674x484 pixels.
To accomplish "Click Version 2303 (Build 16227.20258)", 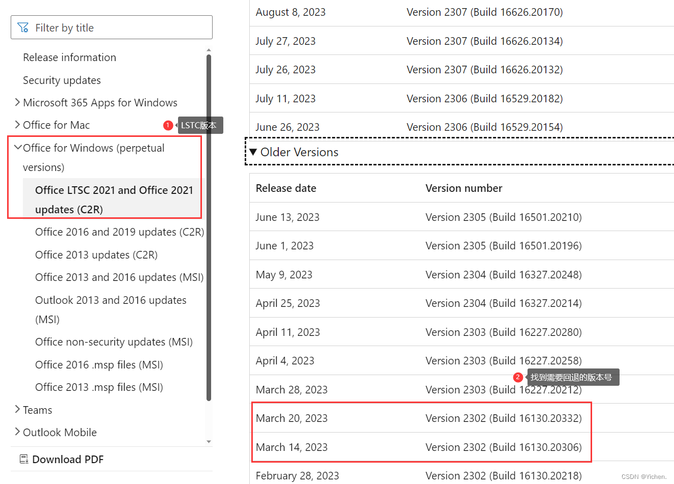I will [x=504, y=361].
